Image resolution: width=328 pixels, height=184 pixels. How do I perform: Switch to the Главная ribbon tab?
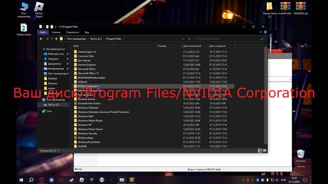[56, 32]
